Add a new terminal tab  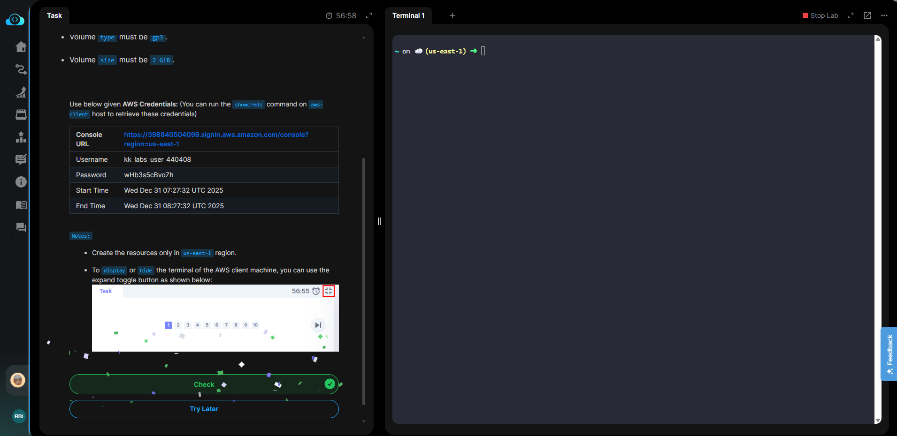pyautogui.click(x=452, y=15)
